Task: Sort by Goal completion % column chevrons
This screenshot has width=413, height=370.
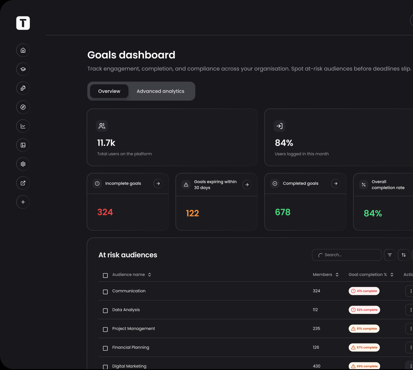Action: (392, 274)
